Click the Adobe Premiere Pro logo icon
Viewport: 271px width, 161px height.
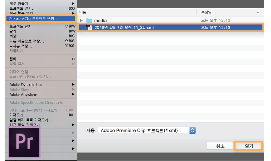[x=24, y=142]
